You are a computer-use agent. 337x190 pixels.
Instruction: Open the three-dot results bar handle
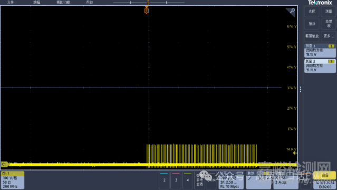click(x=301, y=89)
